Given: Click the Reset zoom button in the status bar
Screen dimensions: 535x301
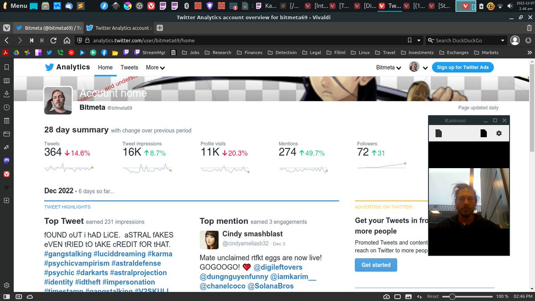Looking at the screenshot, I should [433, 297].
